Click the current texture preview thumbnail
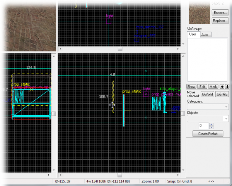This screenshot has width=232, height=186. (x=199, y=12)
